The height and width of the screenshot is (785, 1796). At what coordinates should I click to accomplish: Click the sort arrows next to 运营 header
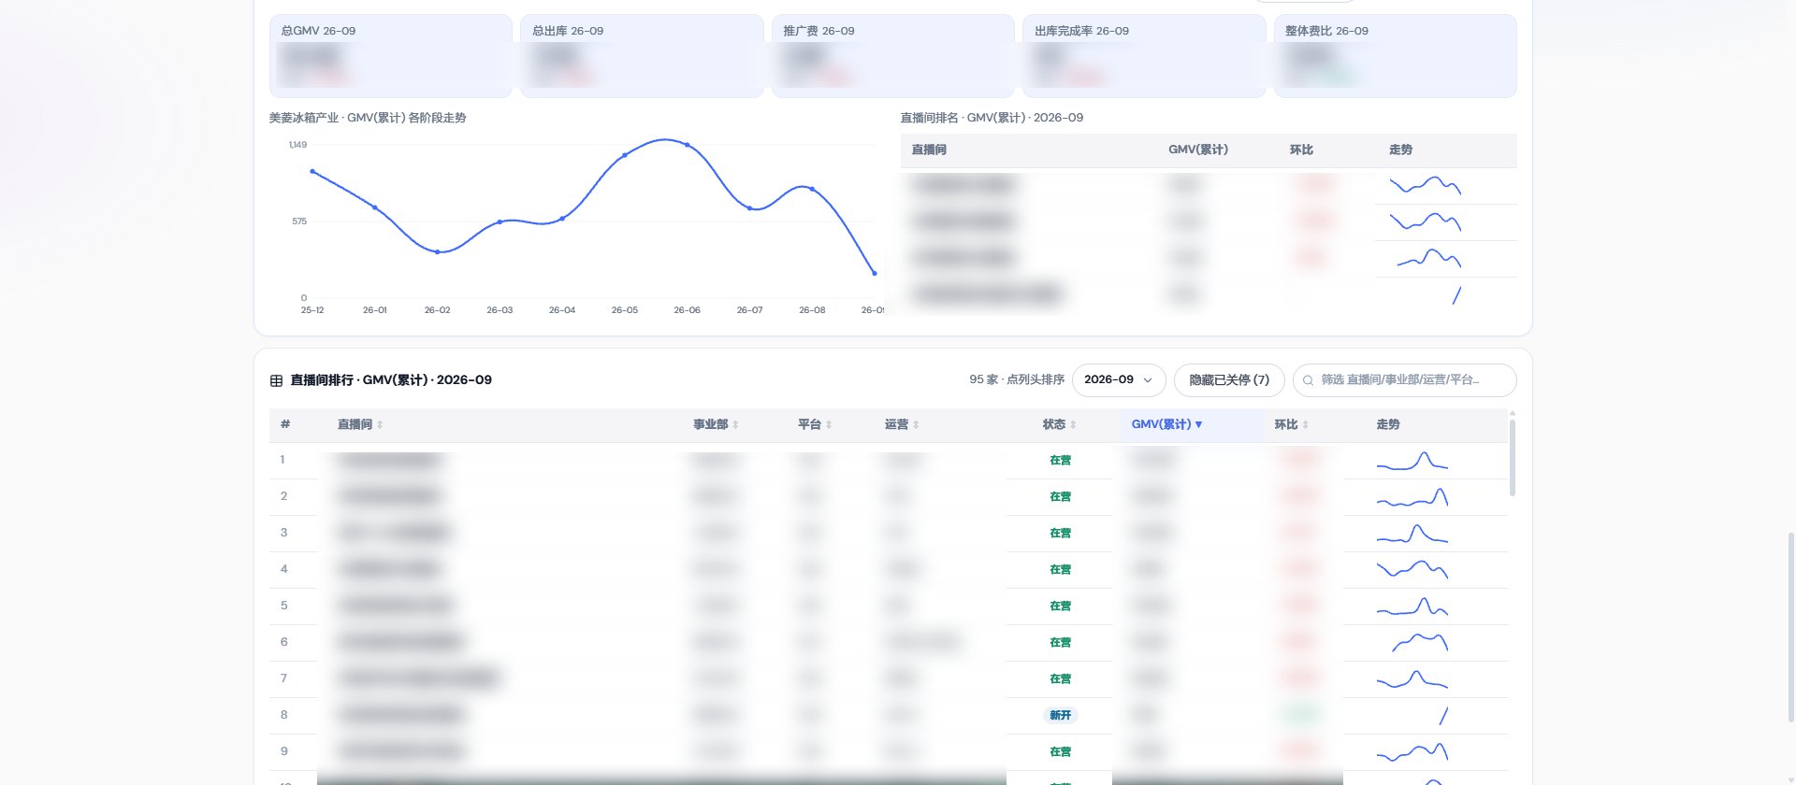pyautogui.click(x=916, y=425)
